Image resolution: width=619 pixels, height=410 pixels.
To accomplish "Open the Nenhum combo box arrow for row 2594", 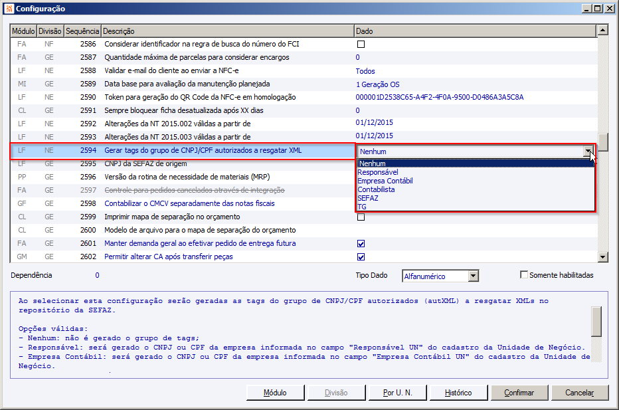I will point(588,152).
